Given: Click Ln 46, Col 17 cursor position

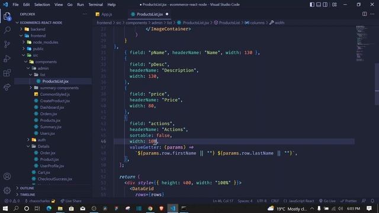Looking at the screenshot, I should coord(223,201).
